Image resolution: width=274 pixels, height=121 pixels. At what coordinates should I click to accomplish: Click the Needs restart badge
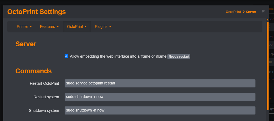179,57
